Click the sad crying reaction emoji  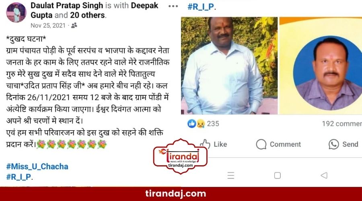[x=200, y=124]
